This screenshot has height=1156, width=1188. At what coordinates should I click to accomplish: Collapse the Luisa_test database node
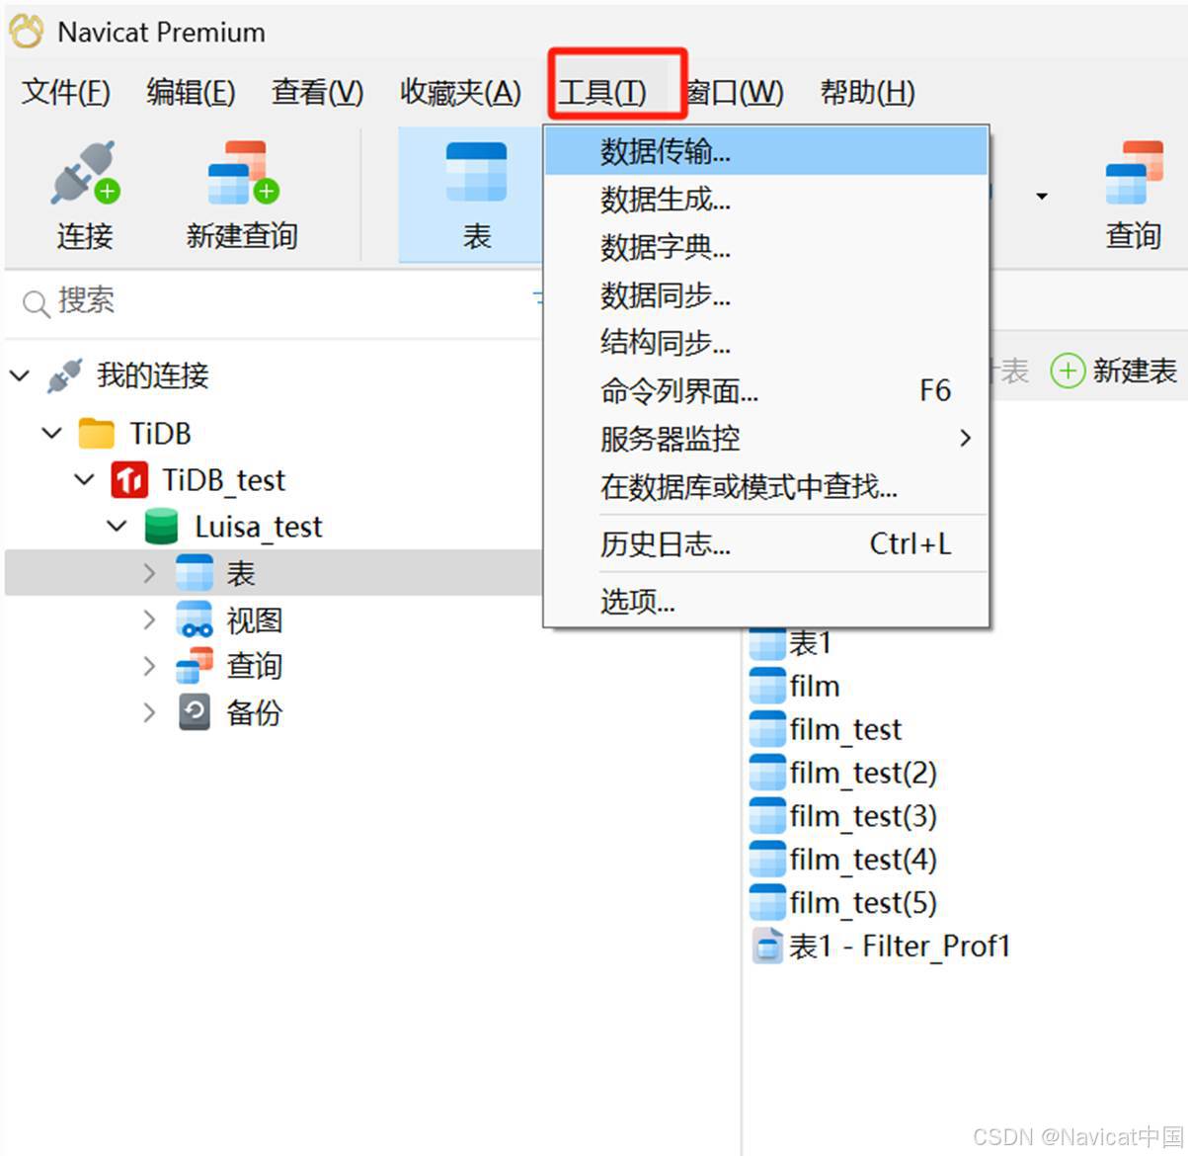[118, 527]
